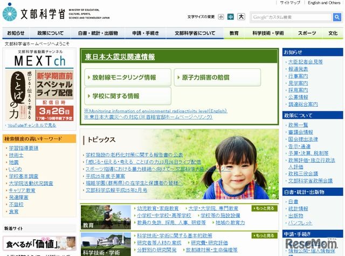Open English and Others link
This screenshot has height=256, width=345.
click(x=324, y=3)
